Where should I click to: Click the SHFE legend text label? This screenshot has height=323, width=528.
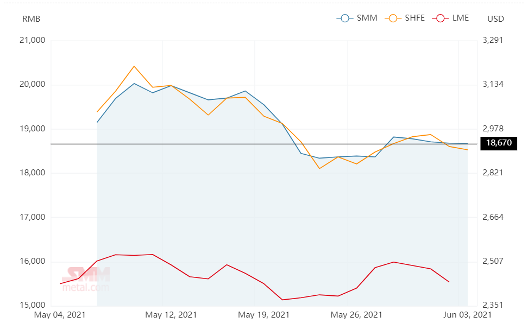[x=414, y=18]
